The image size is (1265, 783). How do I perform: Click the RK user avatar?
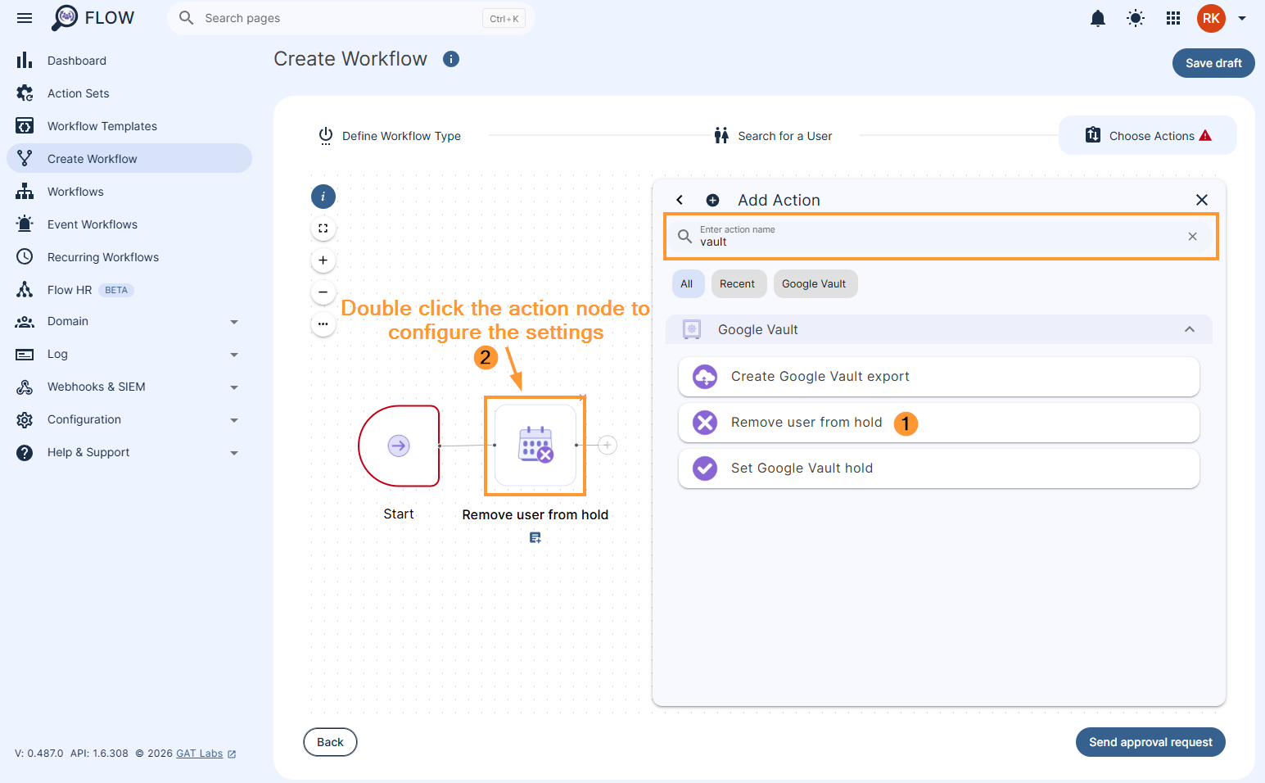tap(1211, 18)
